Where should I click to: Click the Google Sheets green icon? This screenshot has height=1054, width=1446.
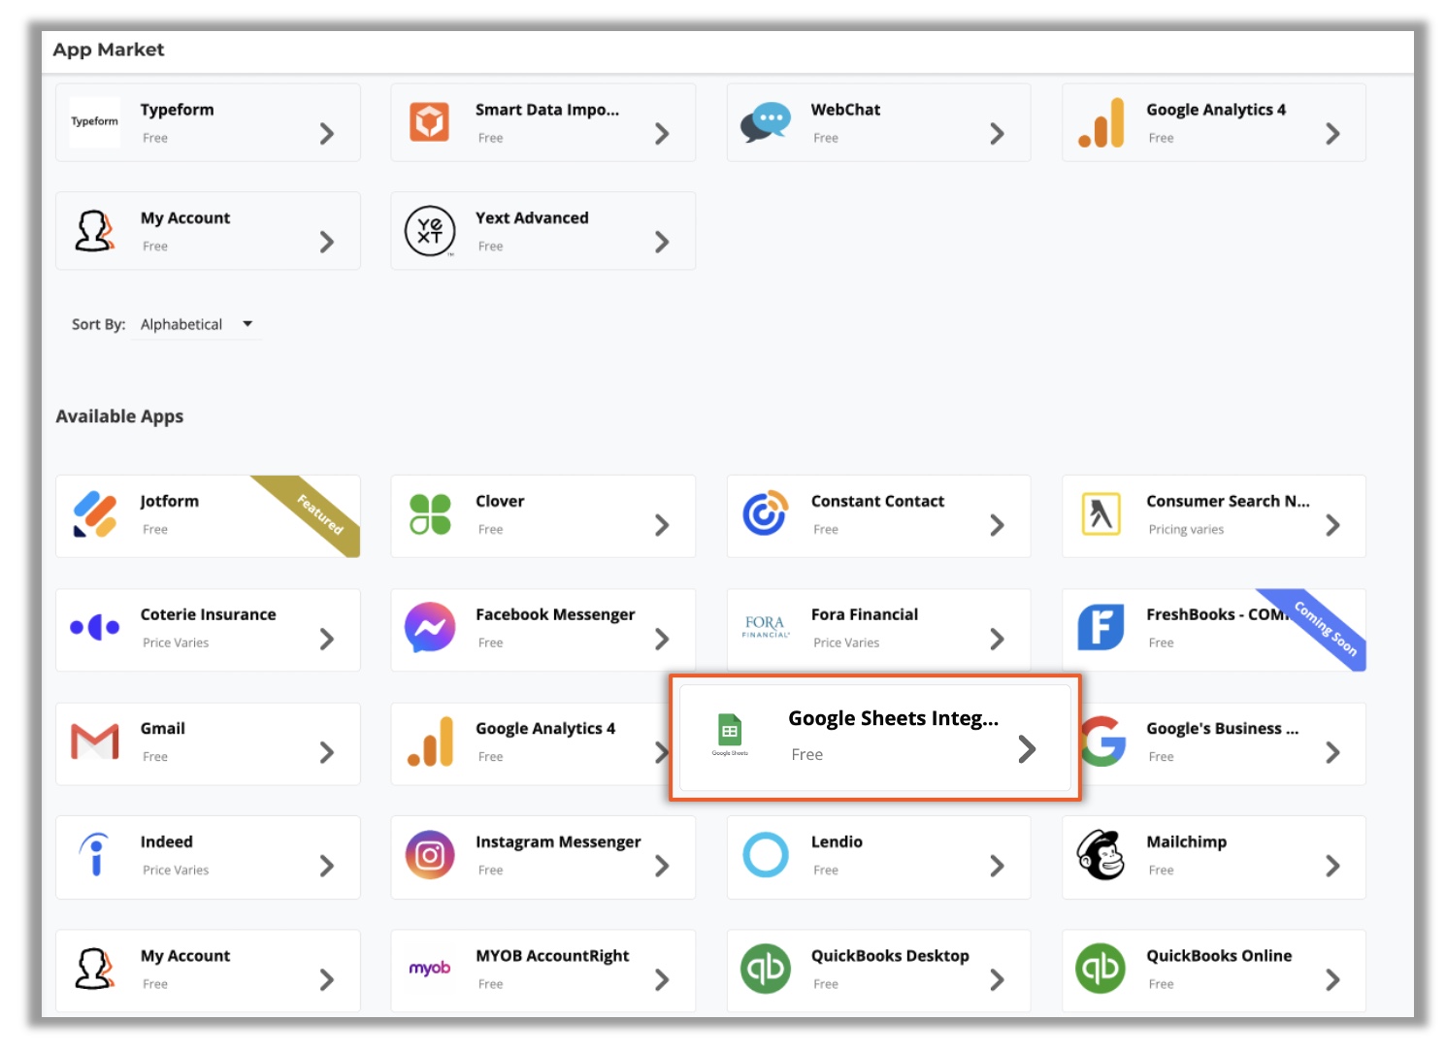pos(730,731)
